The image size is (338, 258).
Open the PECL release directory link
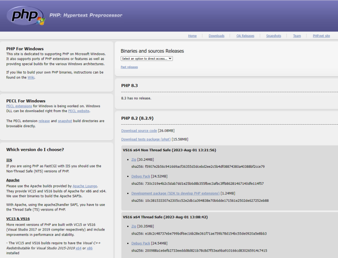coord(44,121)
